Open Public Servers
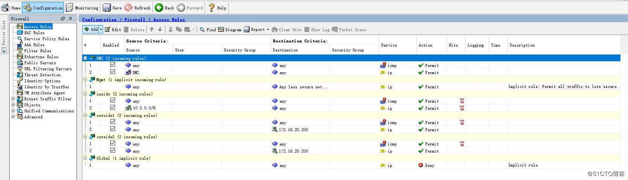The height and width of the screenshot is (180, 628). [x=40, y=63]
